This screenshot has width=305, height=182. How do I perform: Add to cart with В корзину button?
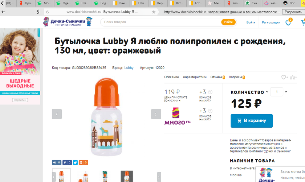(x=251, y=121)
